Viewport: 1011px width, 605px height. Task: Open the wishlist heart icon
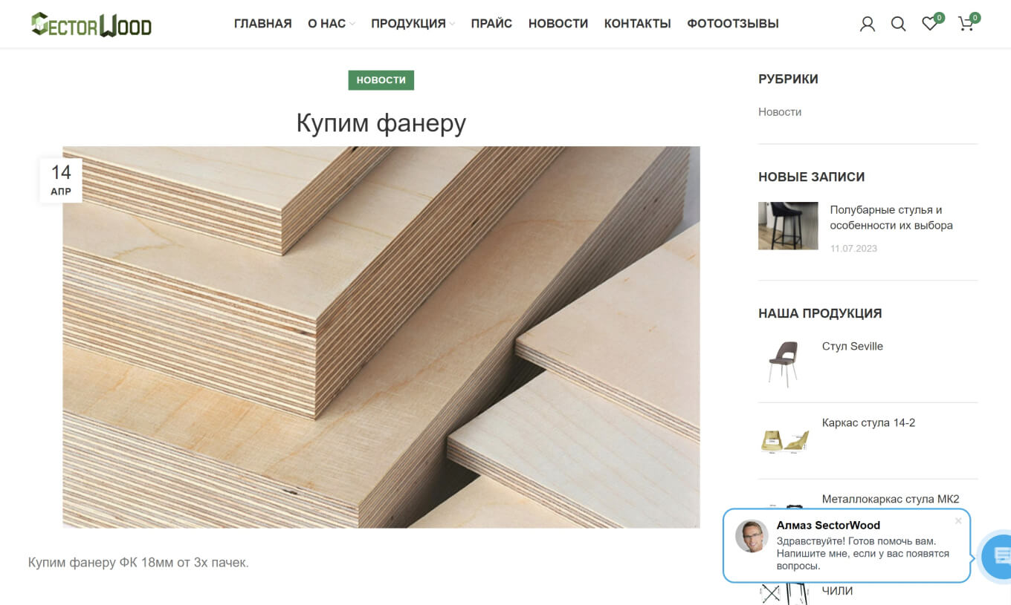pyautogui.click(x=928, y=24)
